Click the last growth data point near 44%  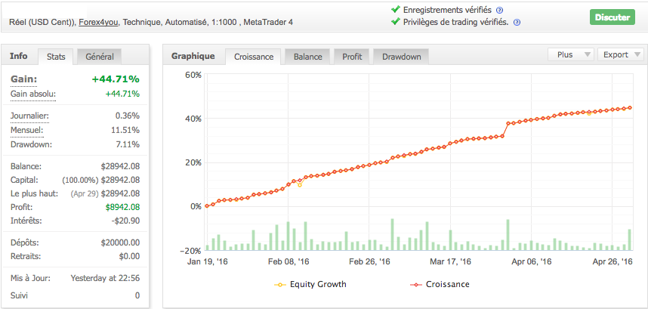point(630,107)
